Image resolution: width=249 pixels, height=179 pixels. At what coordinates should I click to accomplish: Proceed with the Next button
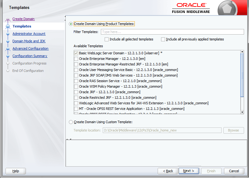(x=189, y=171)
